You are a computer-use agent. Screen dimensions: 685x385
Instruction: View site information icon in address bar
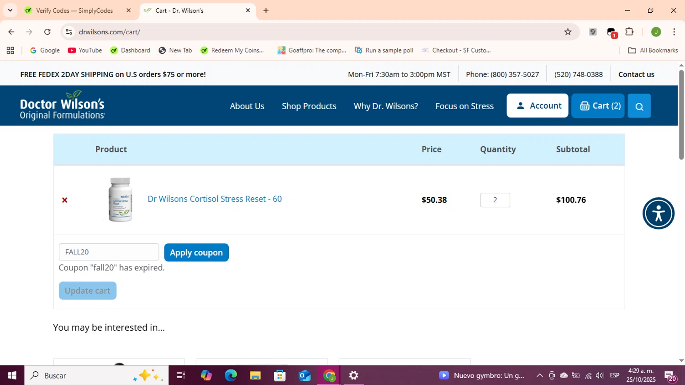[x=69, y=32]
